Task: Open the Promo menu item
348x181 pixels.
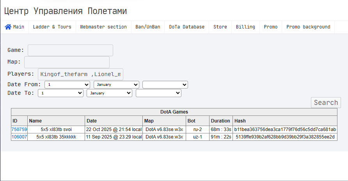Action: click(270, 27)
